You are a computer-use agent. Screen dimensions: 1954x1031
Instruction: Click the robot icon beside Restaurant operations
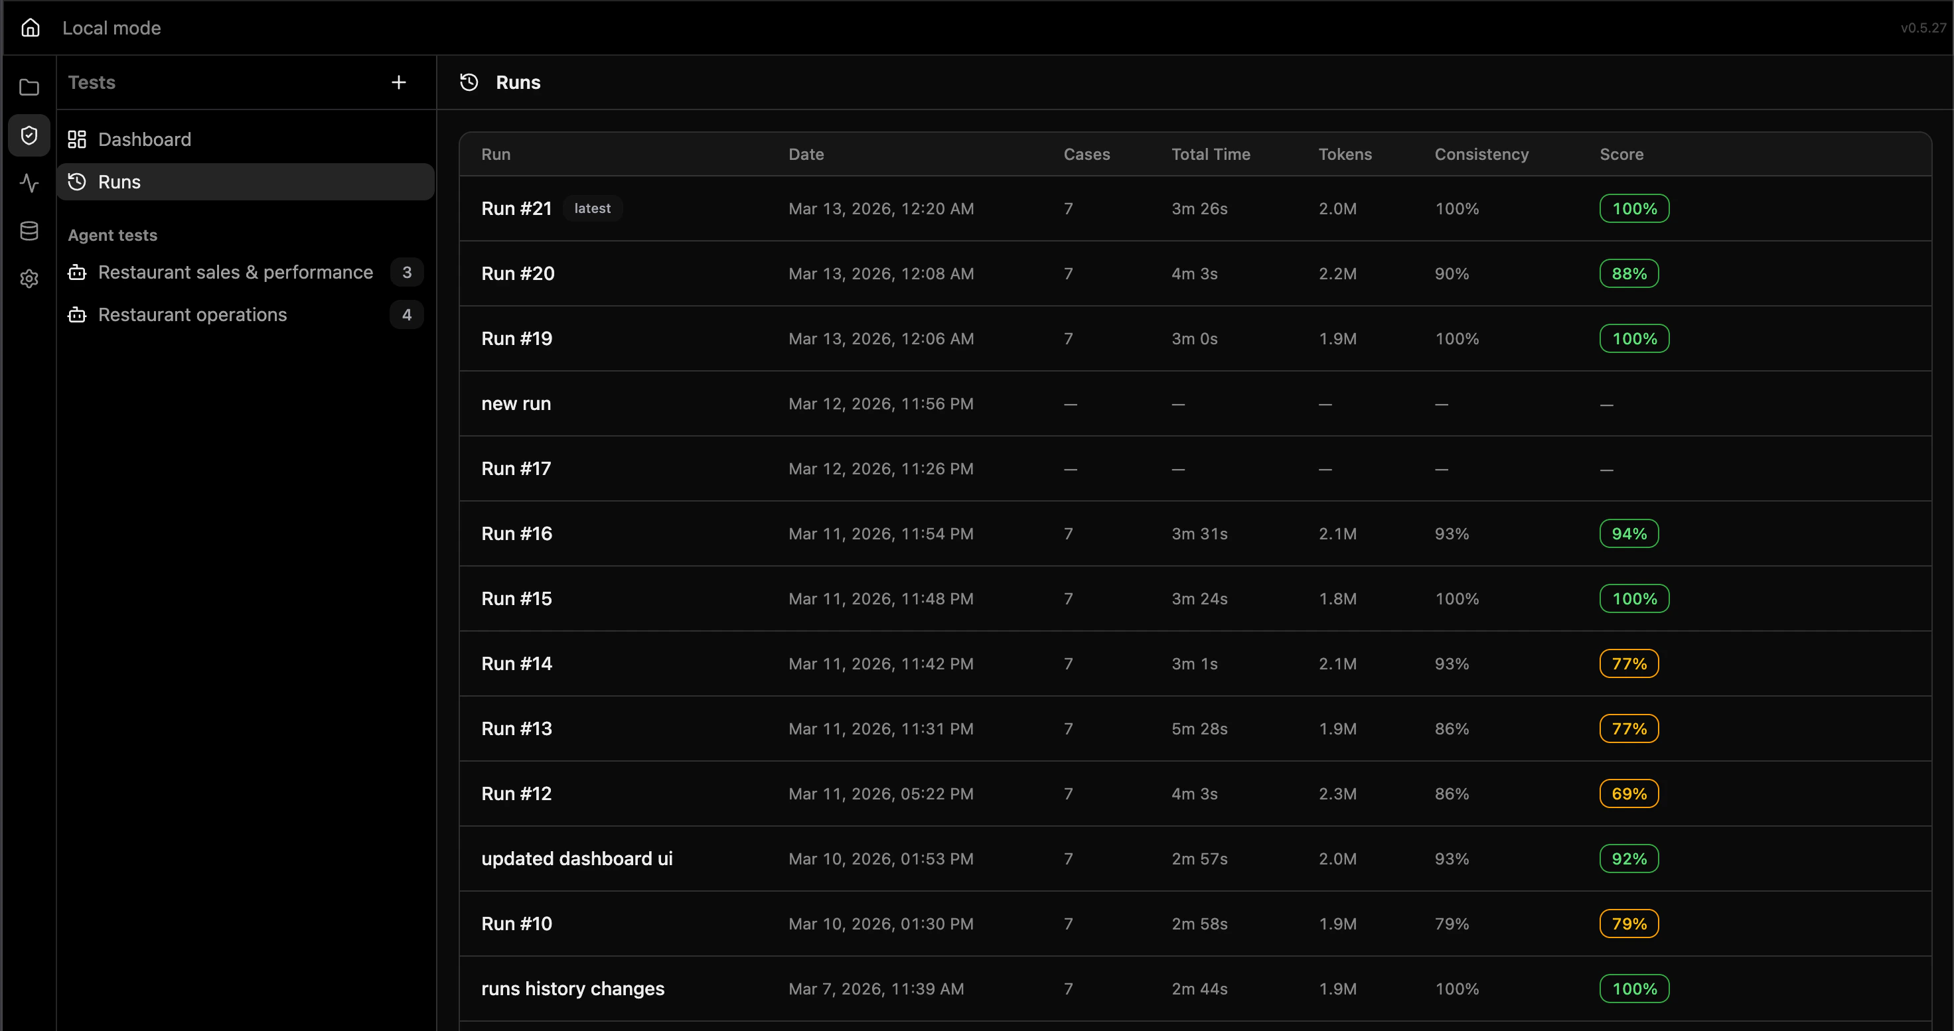(76, 314)
